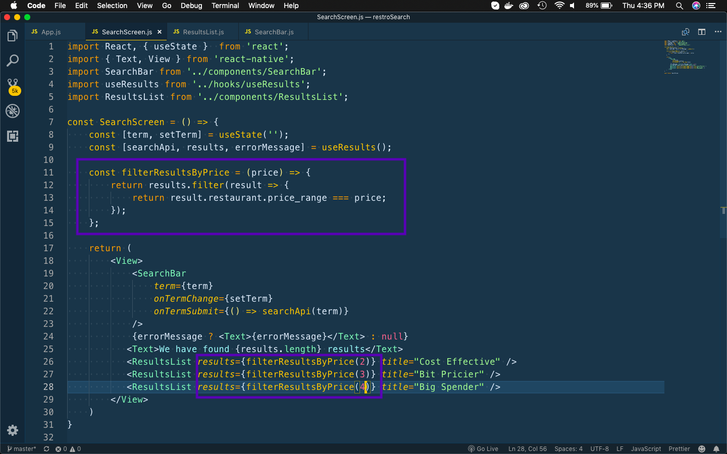Click the Docker whale menu bar icon

coord(509,6)
